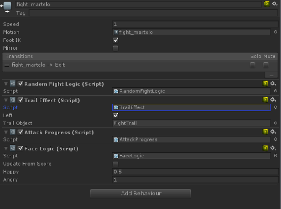
Task: Open help icon for Attack Progress script
Action: point(265,132)
